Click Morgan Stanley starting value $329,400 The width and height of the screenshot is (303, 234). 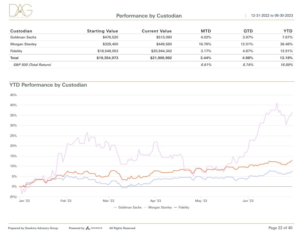110,44
